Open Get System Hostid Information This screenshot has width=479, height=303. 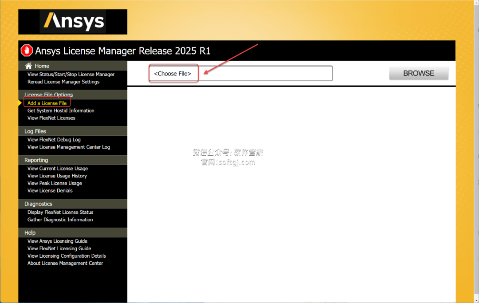(61, 110)
